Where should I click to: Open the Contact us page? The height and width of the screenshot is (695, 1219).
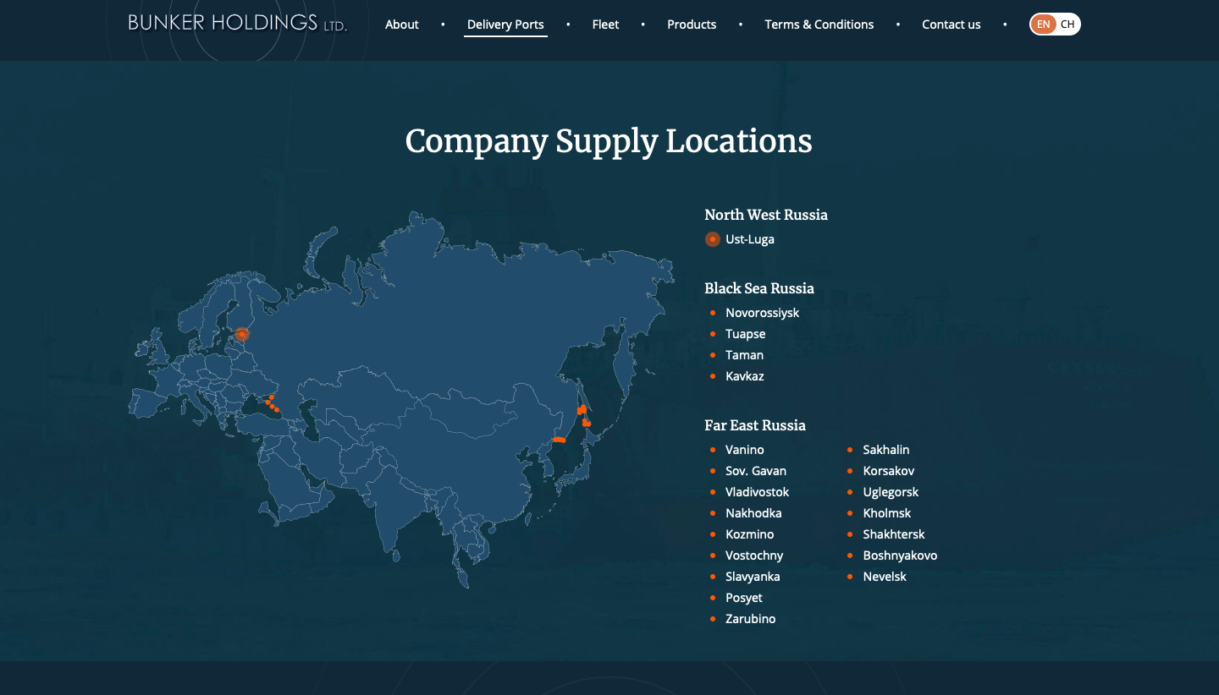951,25
